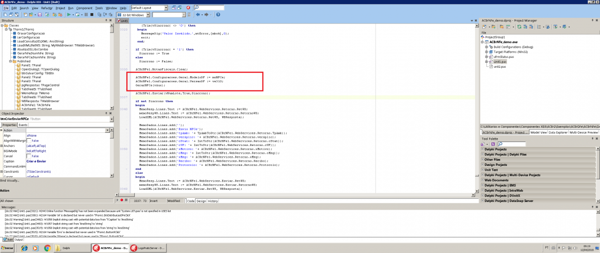The height and width of the screenshot is (253, 600).
Task: Switch to the Output tab in Messages
Action: (19, 239)
